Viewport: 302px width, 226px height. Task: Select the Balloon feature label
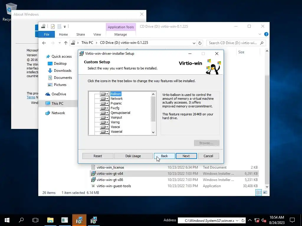click(116, 94)
